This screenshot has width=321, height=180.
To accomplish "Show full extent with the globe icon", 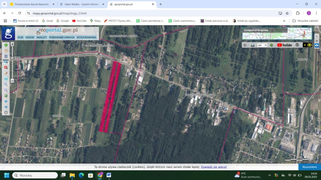I will pos(6,96).
